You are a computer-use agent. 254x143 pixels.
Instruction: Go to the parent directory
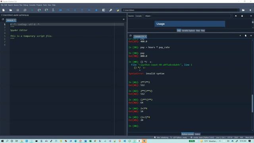tap(250, 10)
